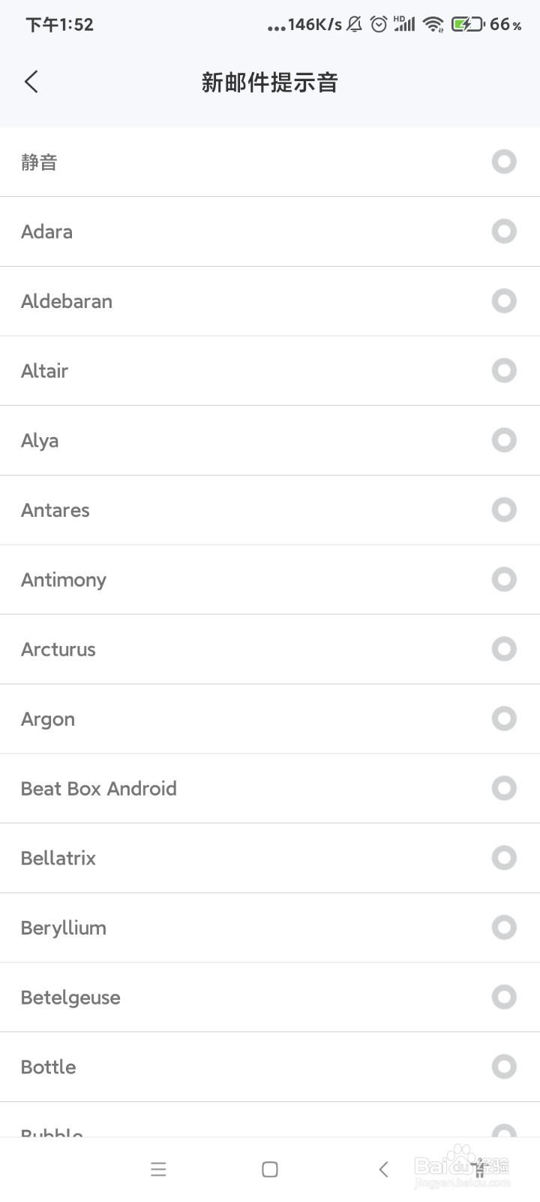Tap the back arrow in header
Screen dimensions: 540x1202
click(x=31, y=82)
